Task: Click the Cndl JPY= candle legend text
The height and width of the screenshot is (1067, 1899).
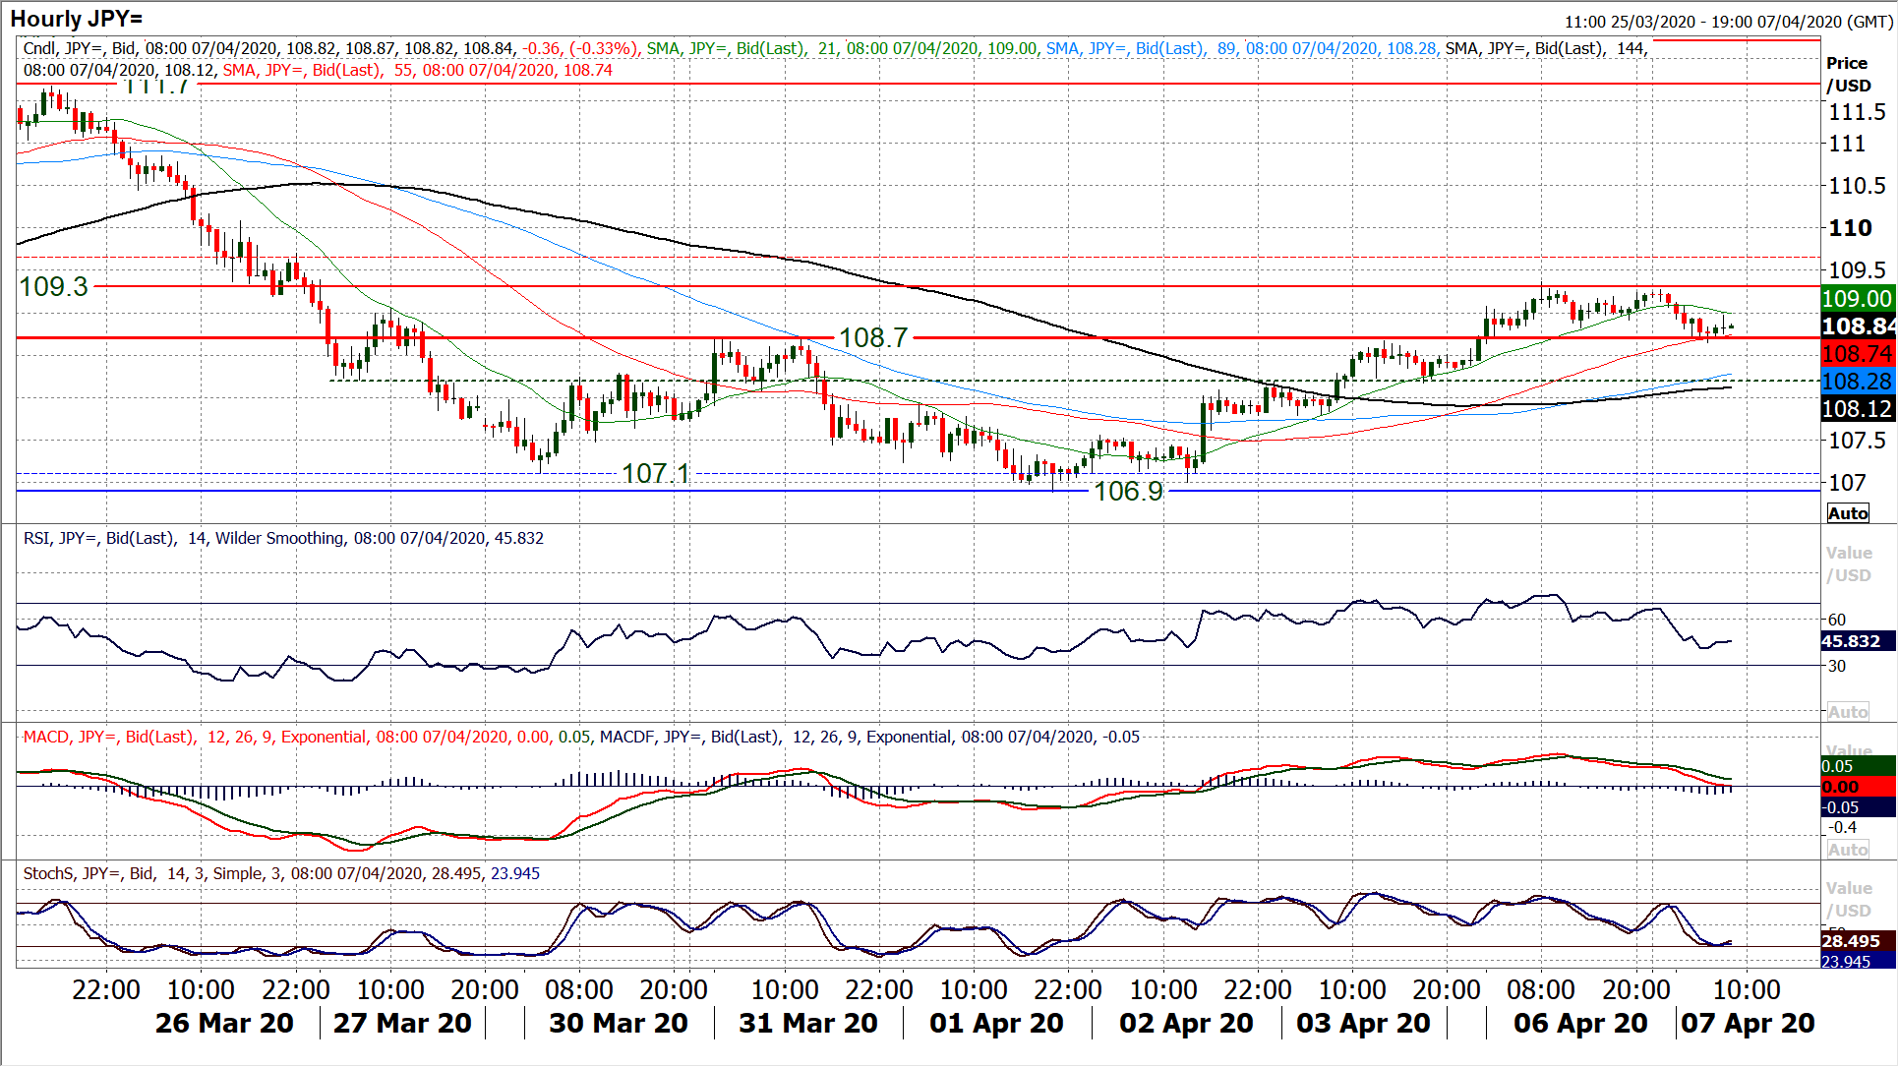Action: (330, 48)
